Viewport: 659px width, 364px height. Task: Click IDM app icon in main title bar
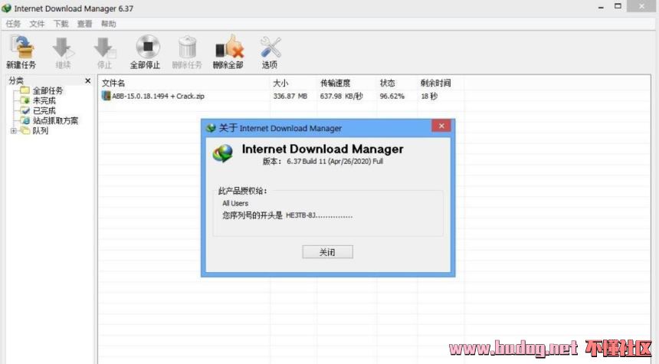[x=6, y=8]
